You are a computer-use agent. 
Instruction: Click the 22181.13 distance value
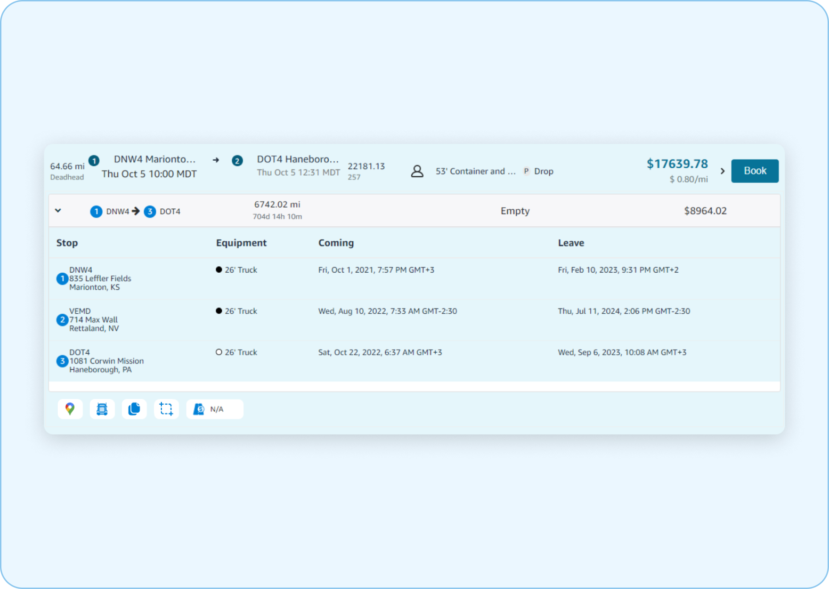pyautogui.click(x=366, y=166)
